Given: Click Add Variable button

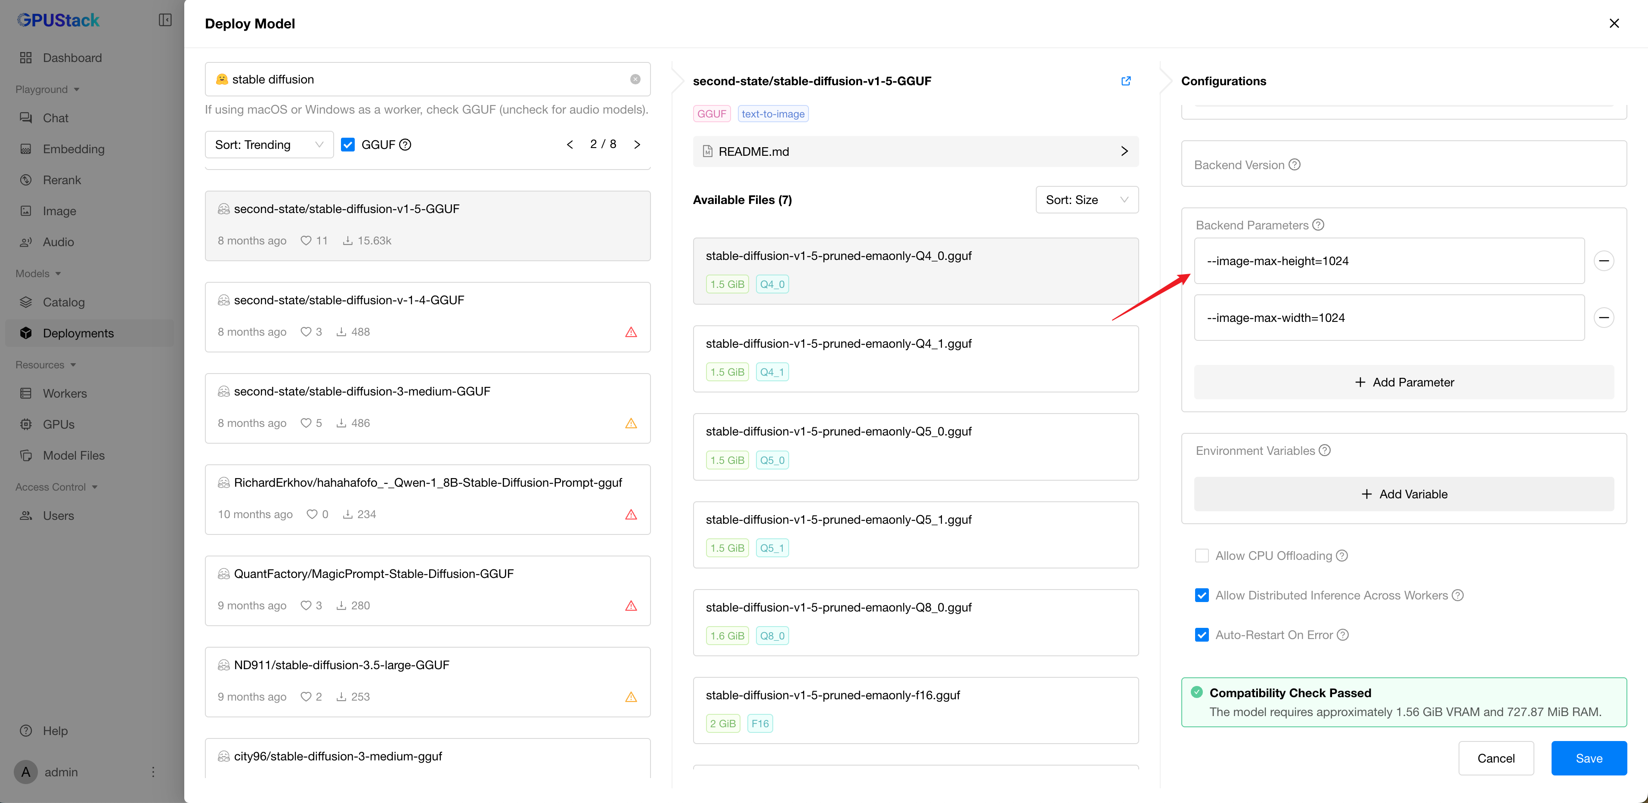Looking at the screenshot, I should (1403, 494).
